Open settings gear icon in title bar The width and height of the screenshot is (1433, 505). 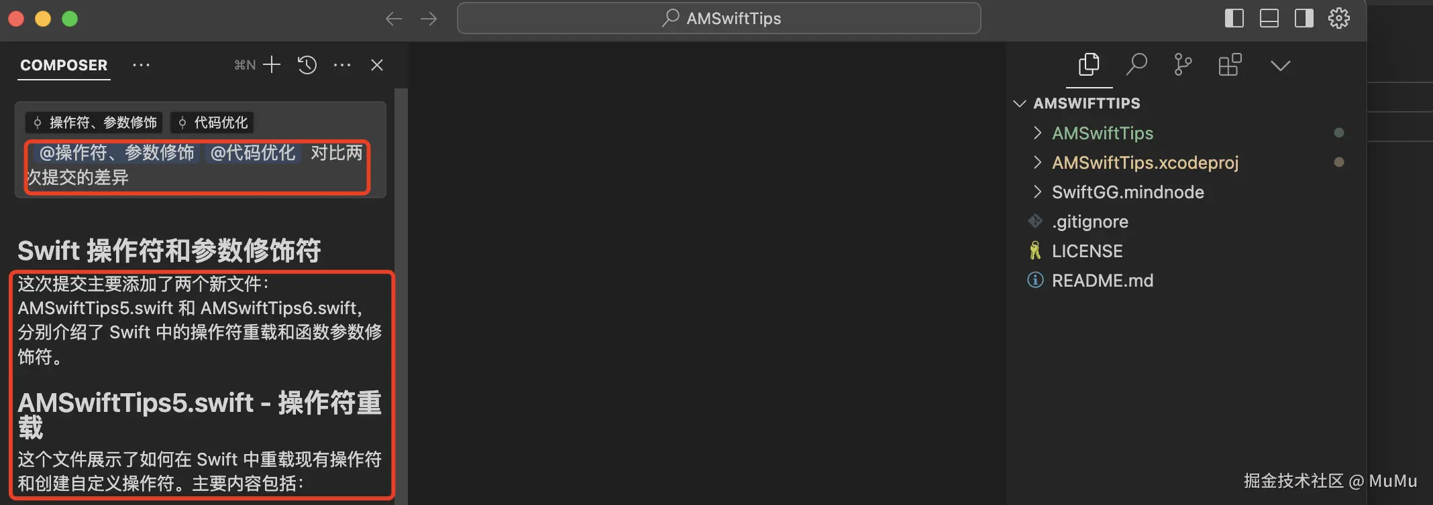tap(1339, 18)
